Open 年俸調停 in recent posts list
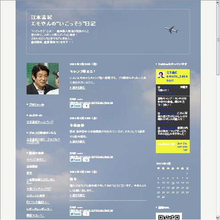Screen dimensions: 220x220 pos(32,166)
